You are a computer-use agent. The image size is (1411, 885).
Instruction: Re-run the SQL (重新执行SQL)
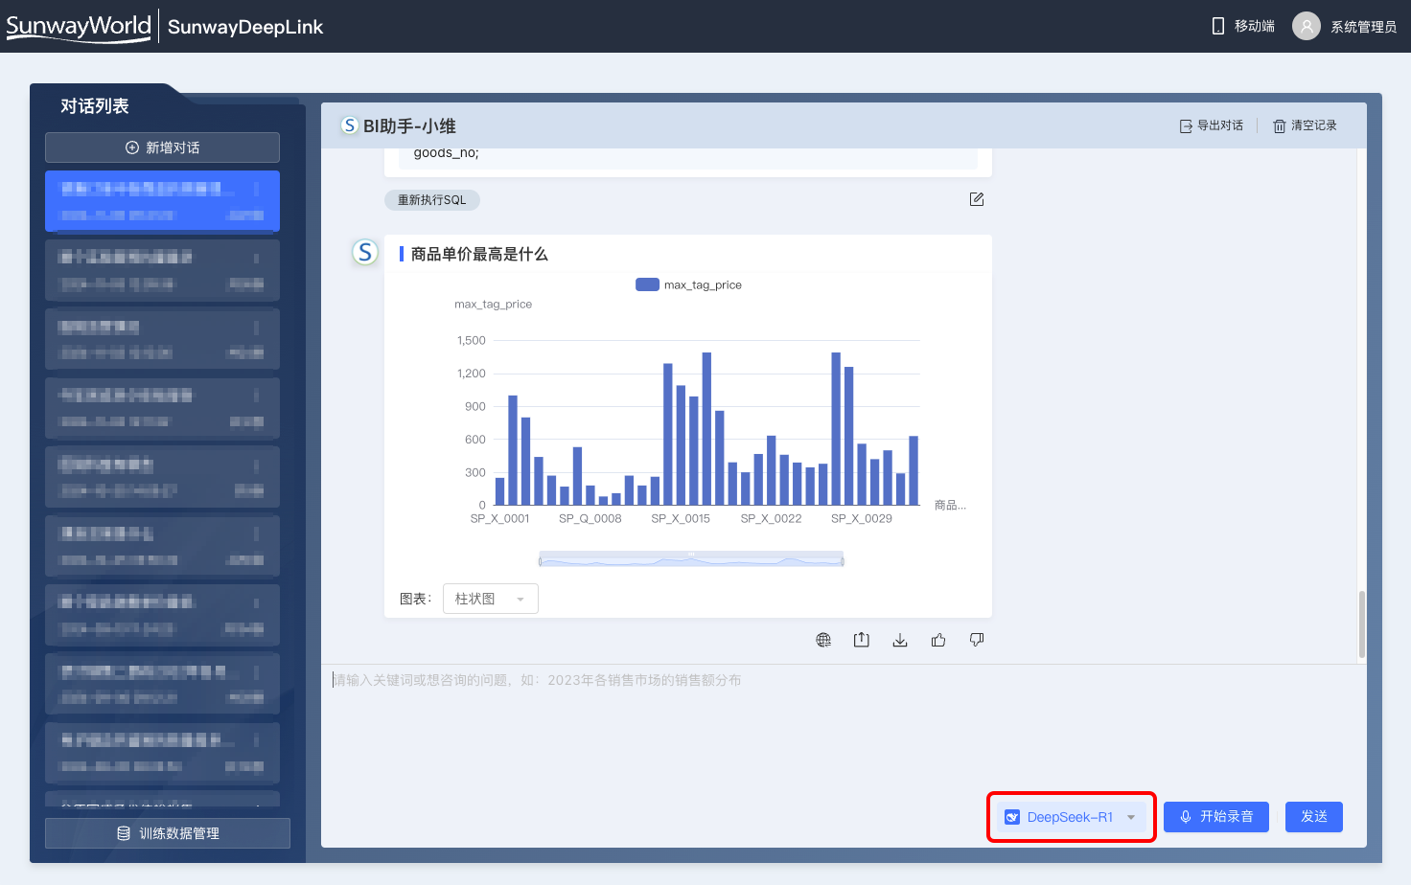click(x=432, y=200)
